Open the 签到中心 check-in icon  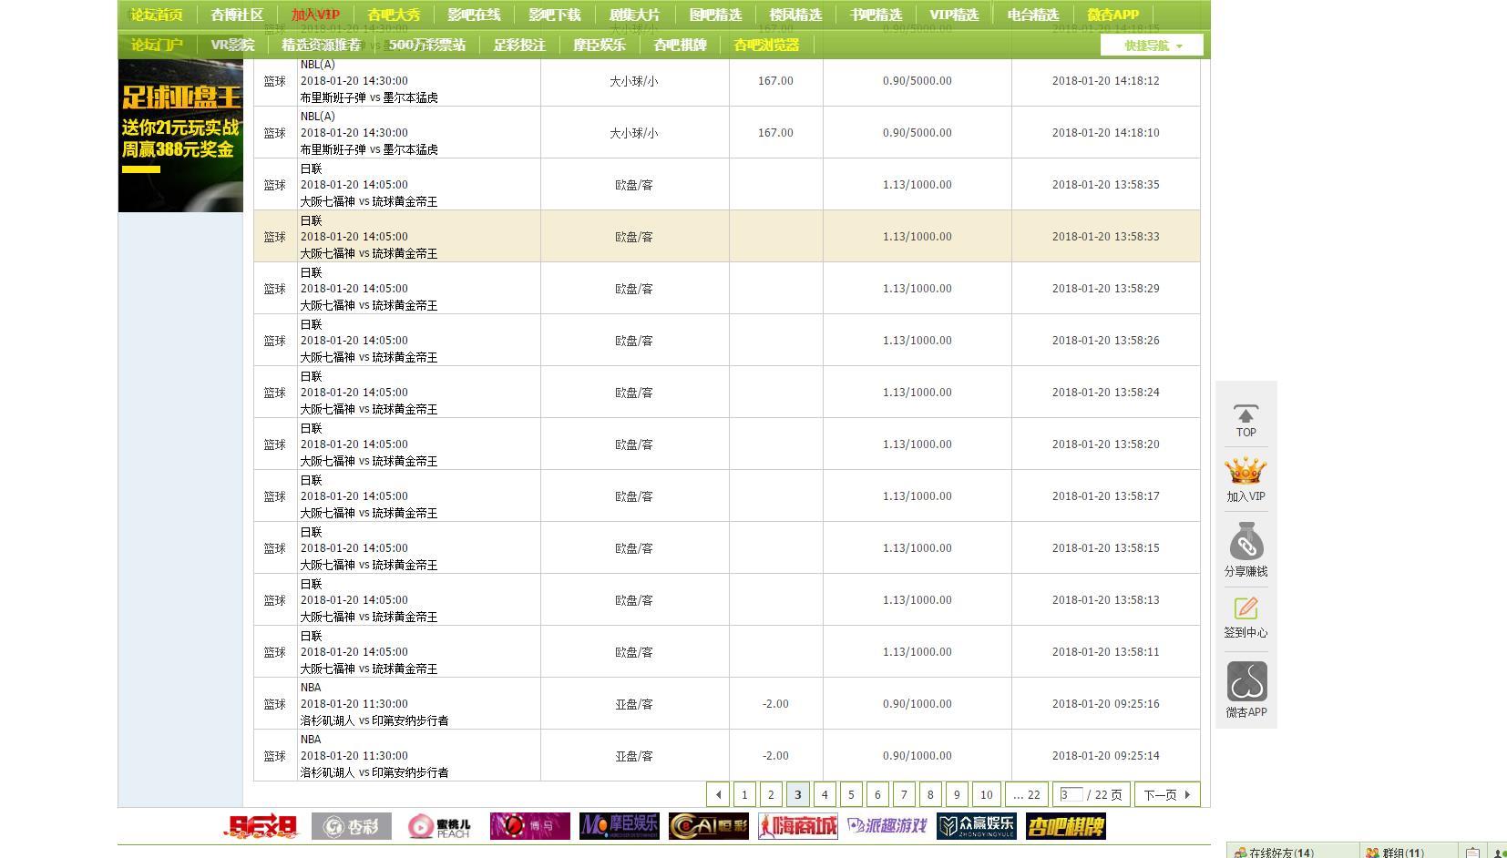(1246, 617)
